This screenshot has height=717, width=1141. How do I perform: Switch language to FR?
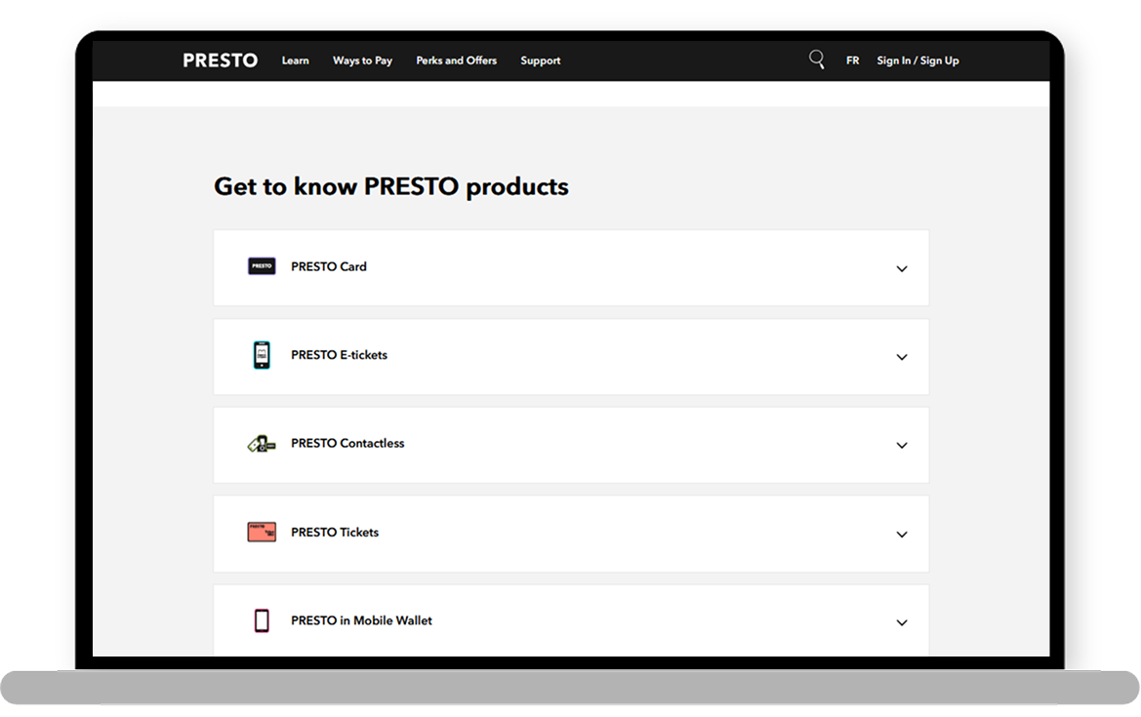[x=852, y=60]
